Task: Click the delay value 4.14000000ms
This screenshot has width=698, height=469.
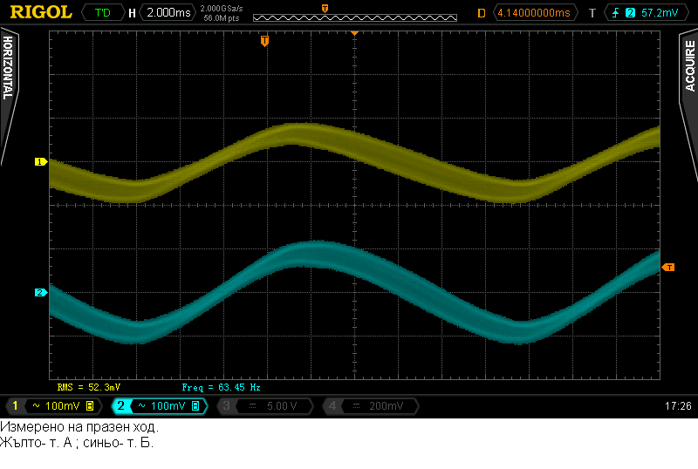Action: (x=534, y=13)
